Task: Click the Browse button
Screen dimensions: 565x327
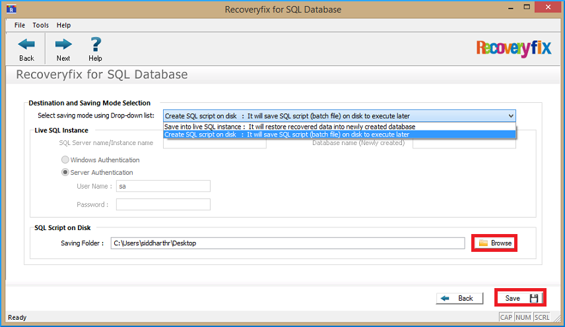Action: click(494, 243)
